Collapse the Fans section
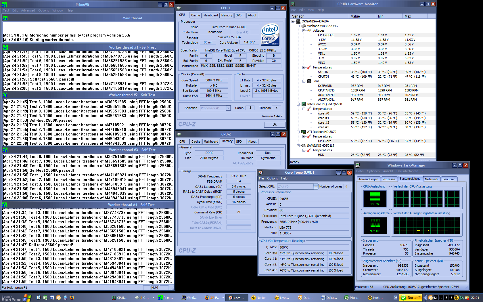 pos(304,81)
